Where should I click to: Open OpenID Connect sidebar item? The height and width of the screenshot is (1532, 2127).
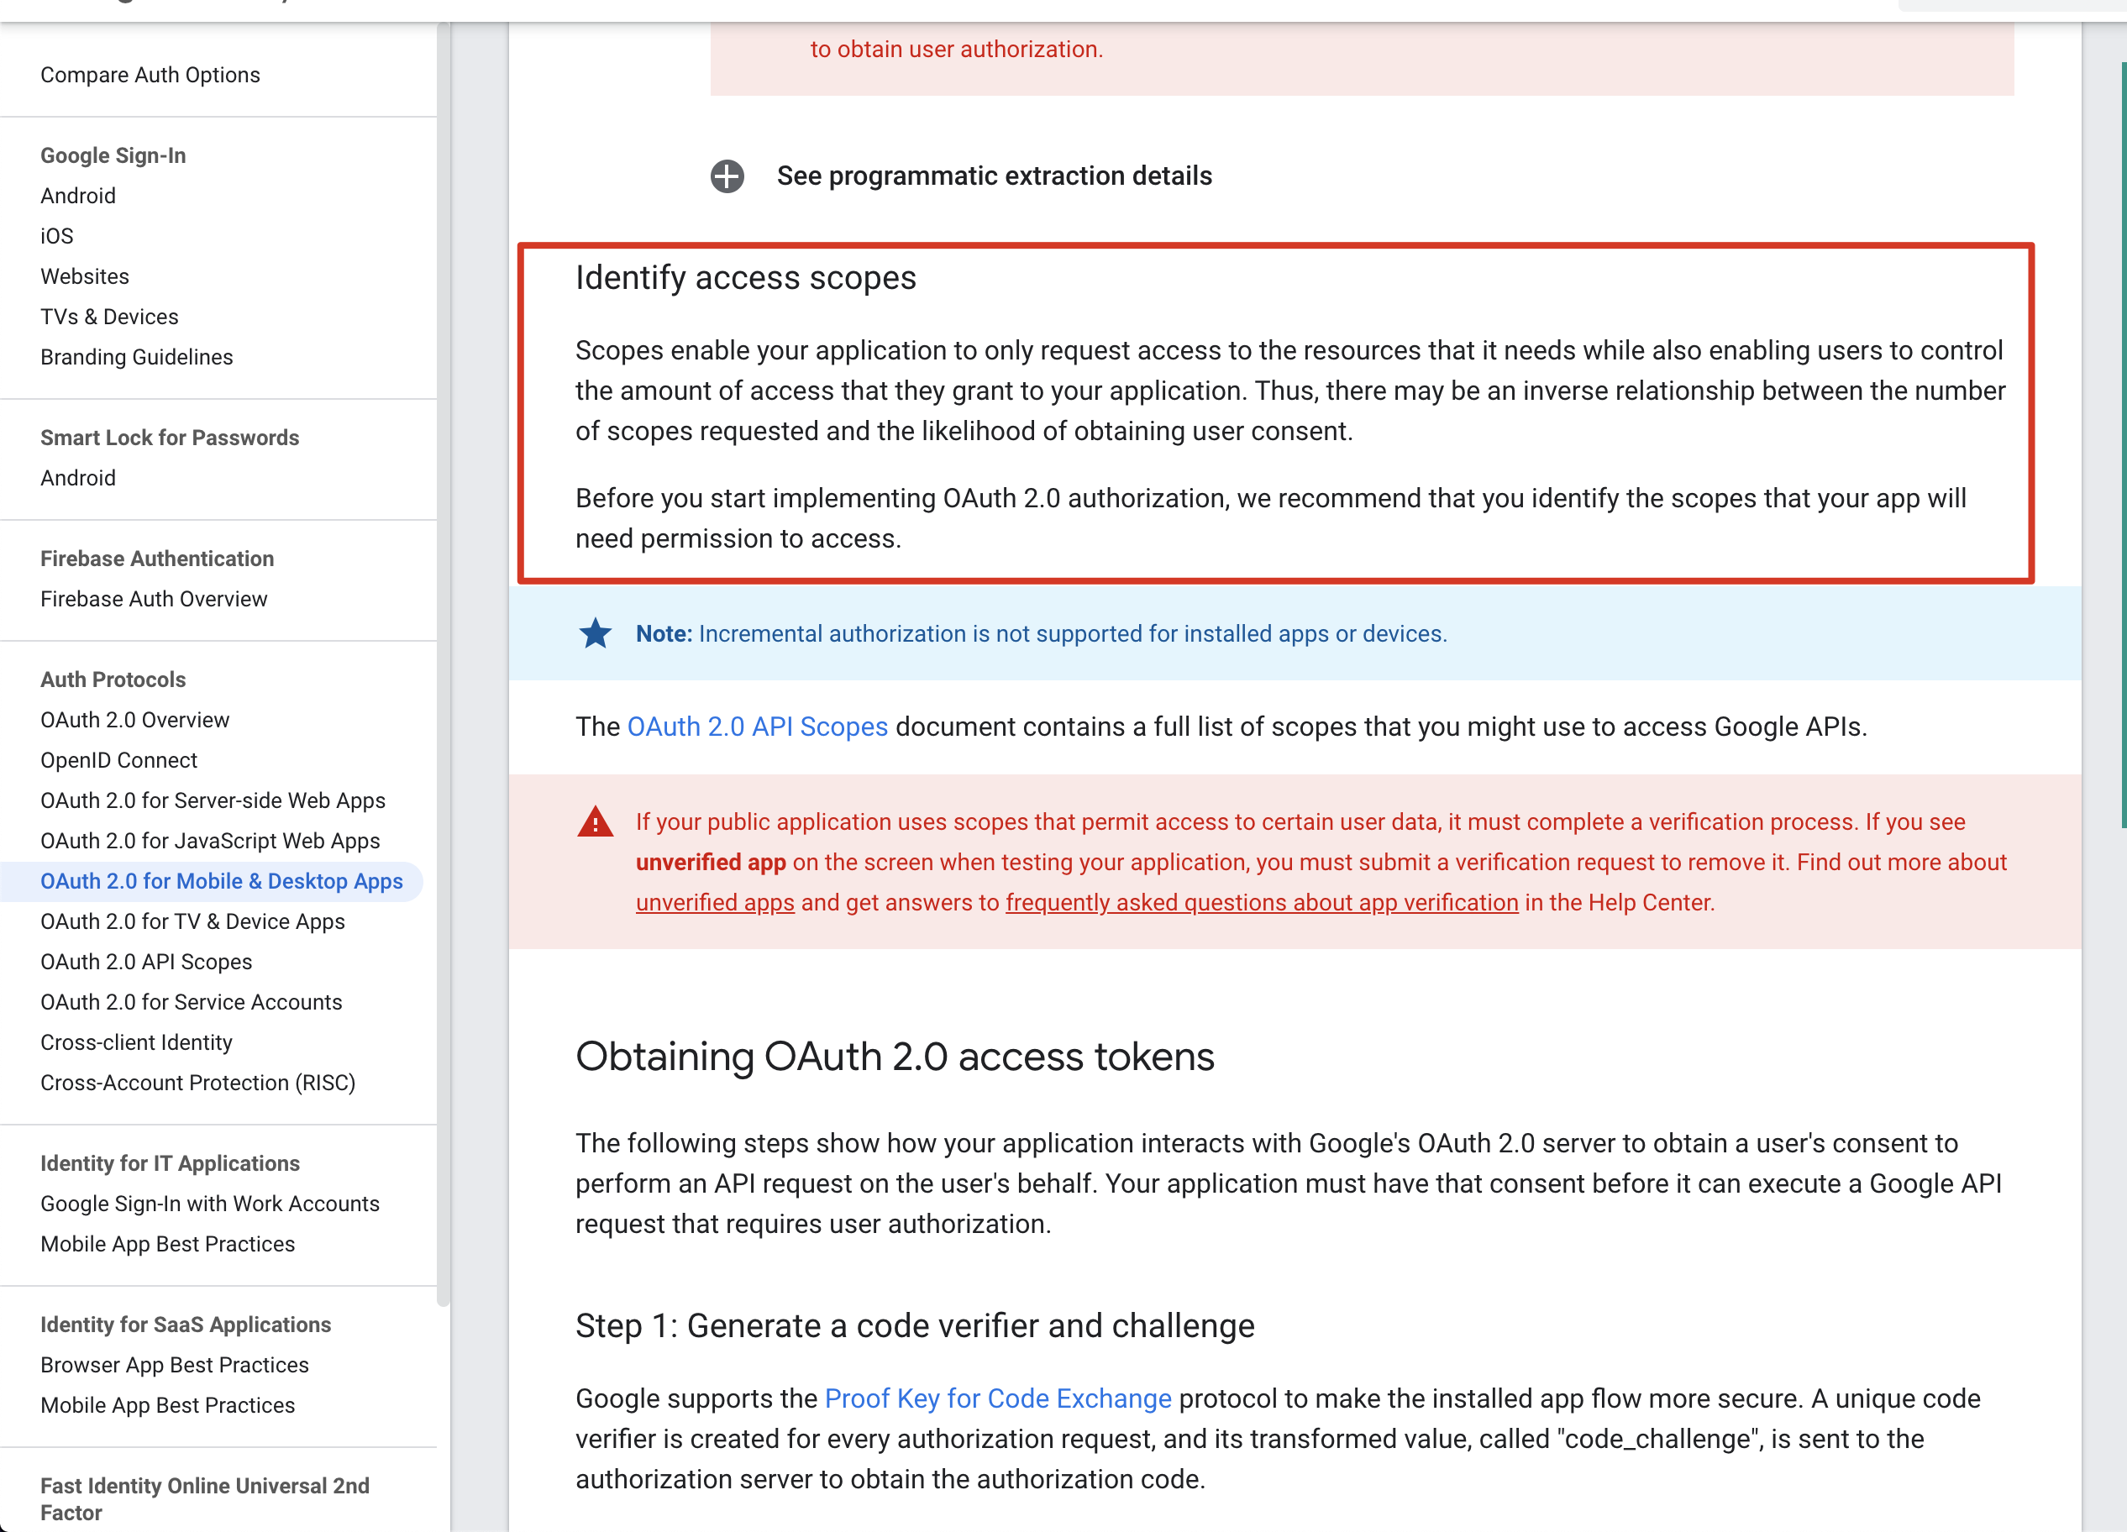pos(119,760)
